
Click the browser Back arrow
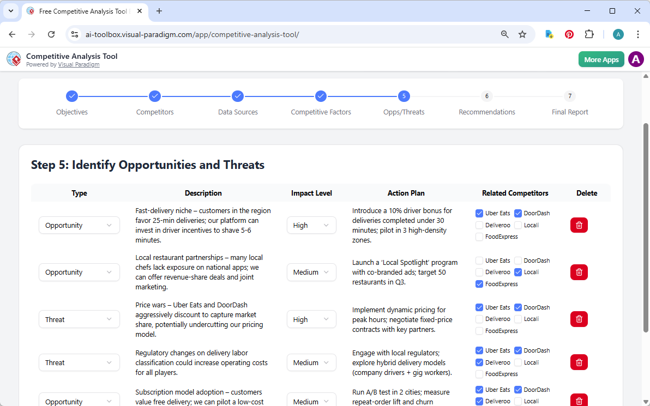pyautogui.click(x=12, y=34)
